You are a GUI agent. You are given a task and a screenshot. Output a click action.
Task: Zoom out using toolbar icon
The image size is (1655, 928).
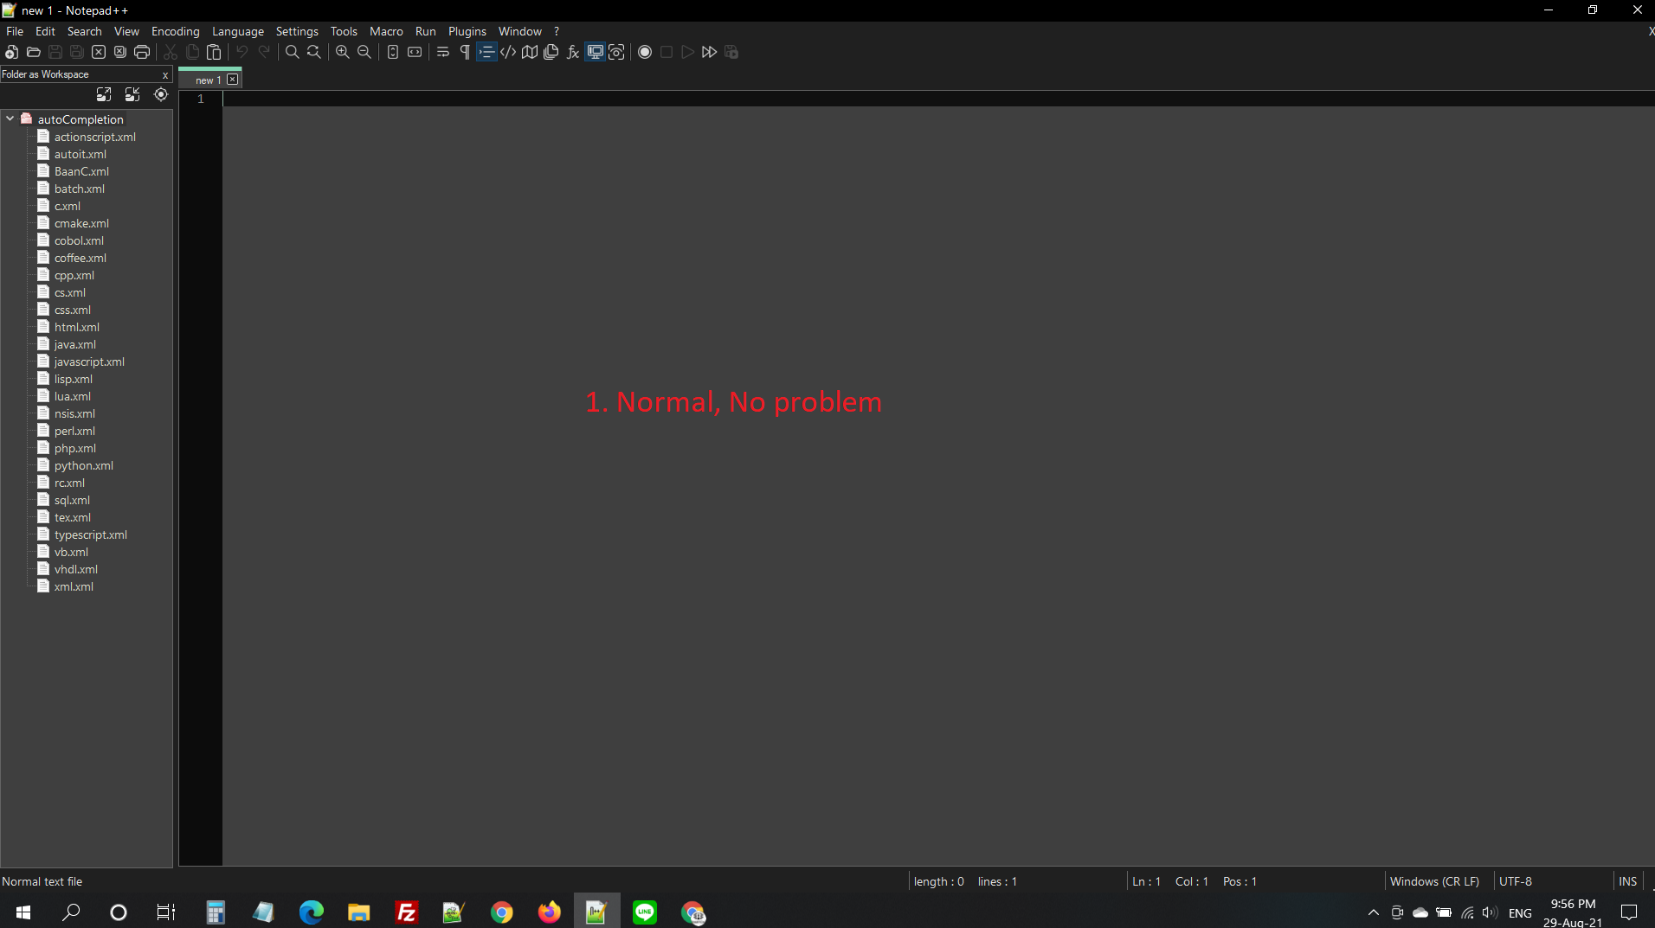pyautogui.click(x=364, y=52)
